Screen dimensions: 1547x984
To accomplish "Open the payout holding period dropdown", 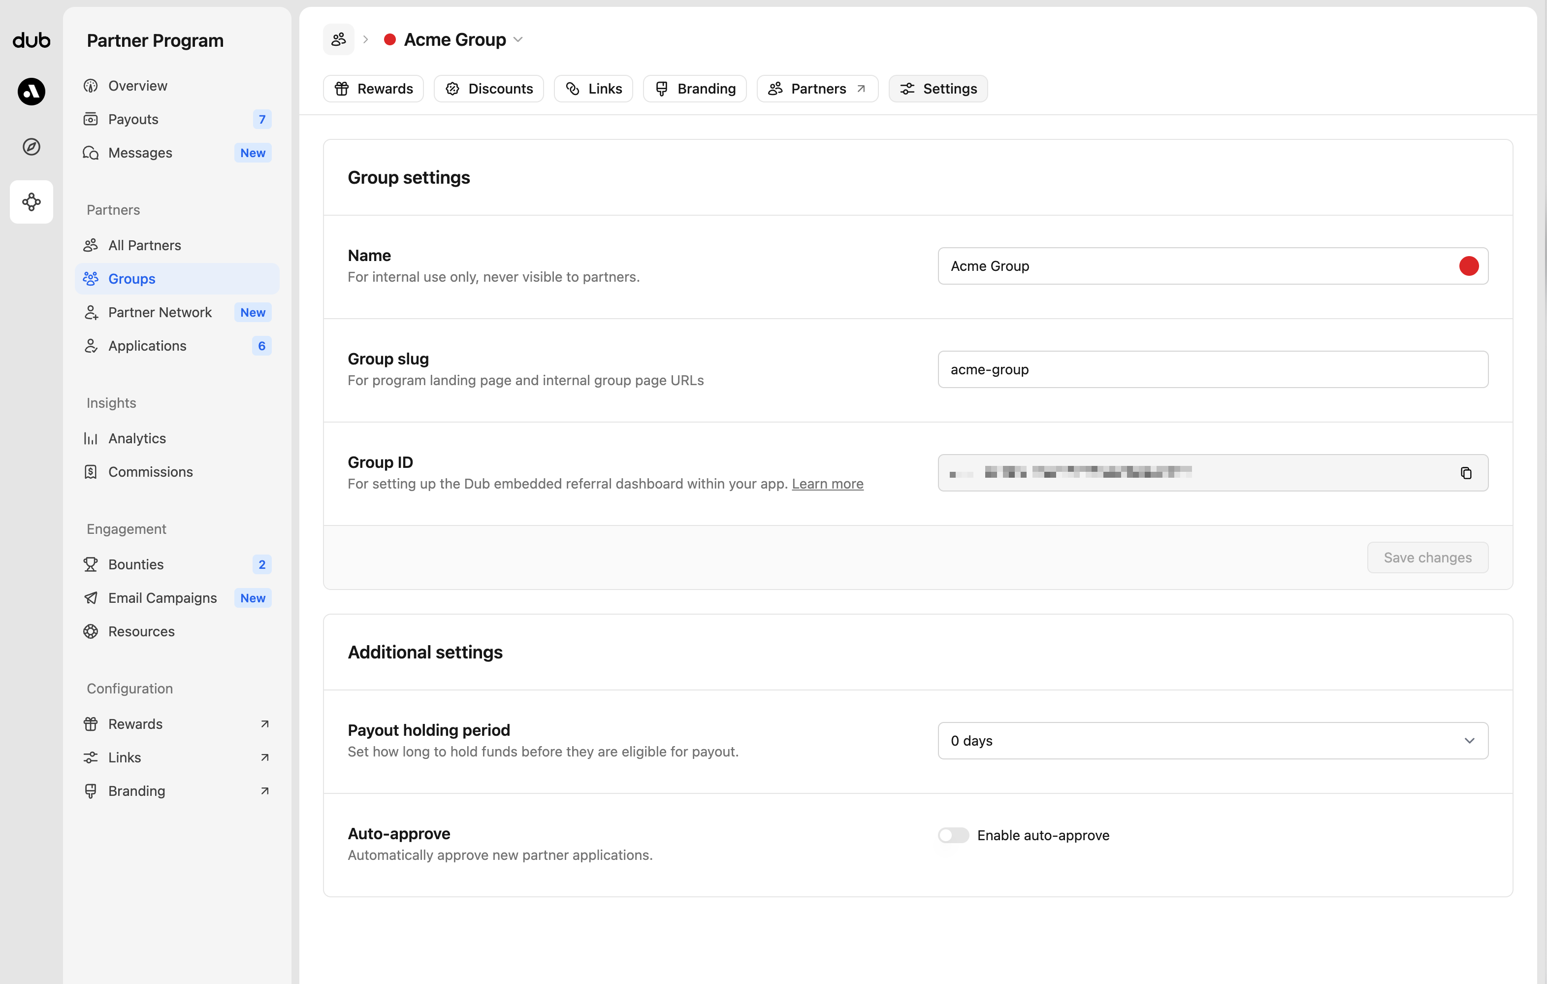I will 1212,740.
